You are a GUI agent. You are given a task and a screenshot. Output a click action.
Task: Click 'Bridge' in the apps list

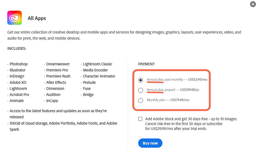[x=88, y=94]
